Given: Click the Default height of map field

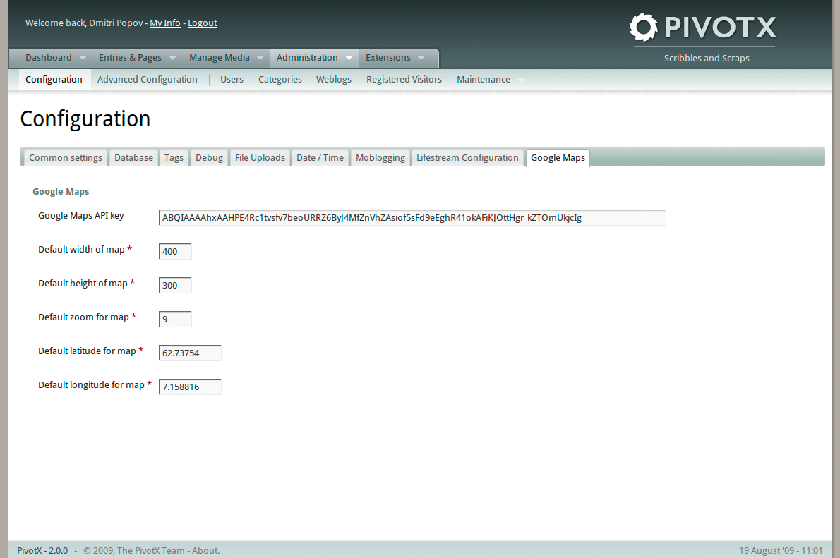Looking at the screenshot, I should pyautogui.click(x=174, y=285).
